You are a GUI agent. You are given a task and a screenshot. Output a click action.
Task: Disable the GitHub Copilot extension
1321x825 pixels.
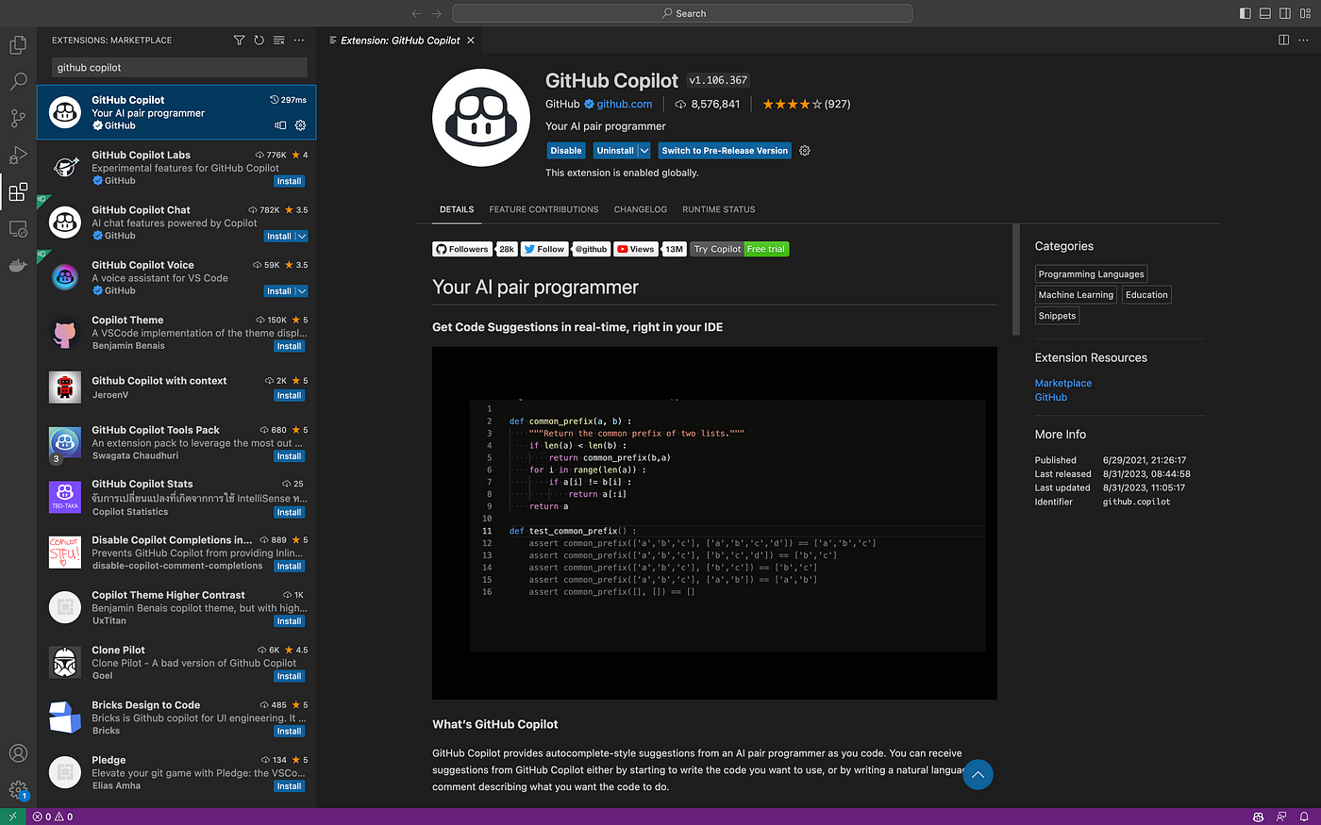coord(565,150)
